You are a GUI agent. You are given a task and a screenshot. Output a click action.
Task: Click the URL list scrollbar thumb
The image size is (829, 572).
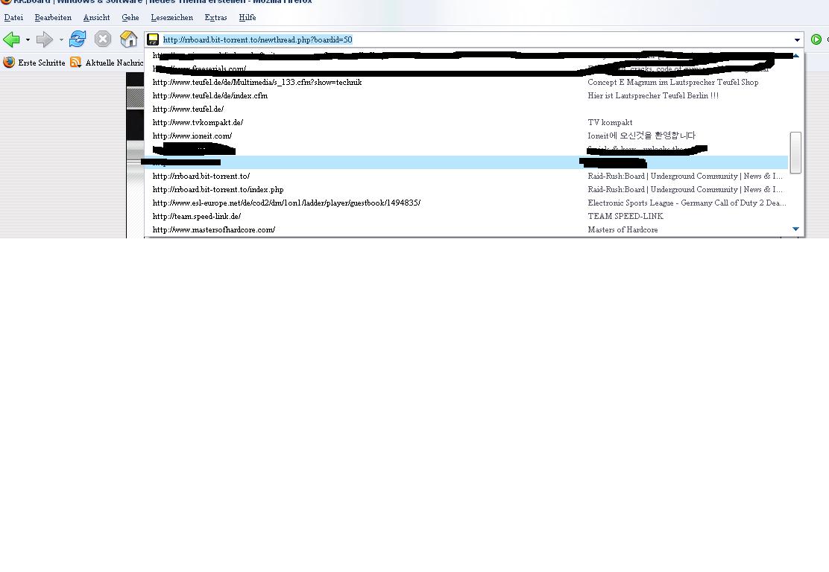(795, 153)
